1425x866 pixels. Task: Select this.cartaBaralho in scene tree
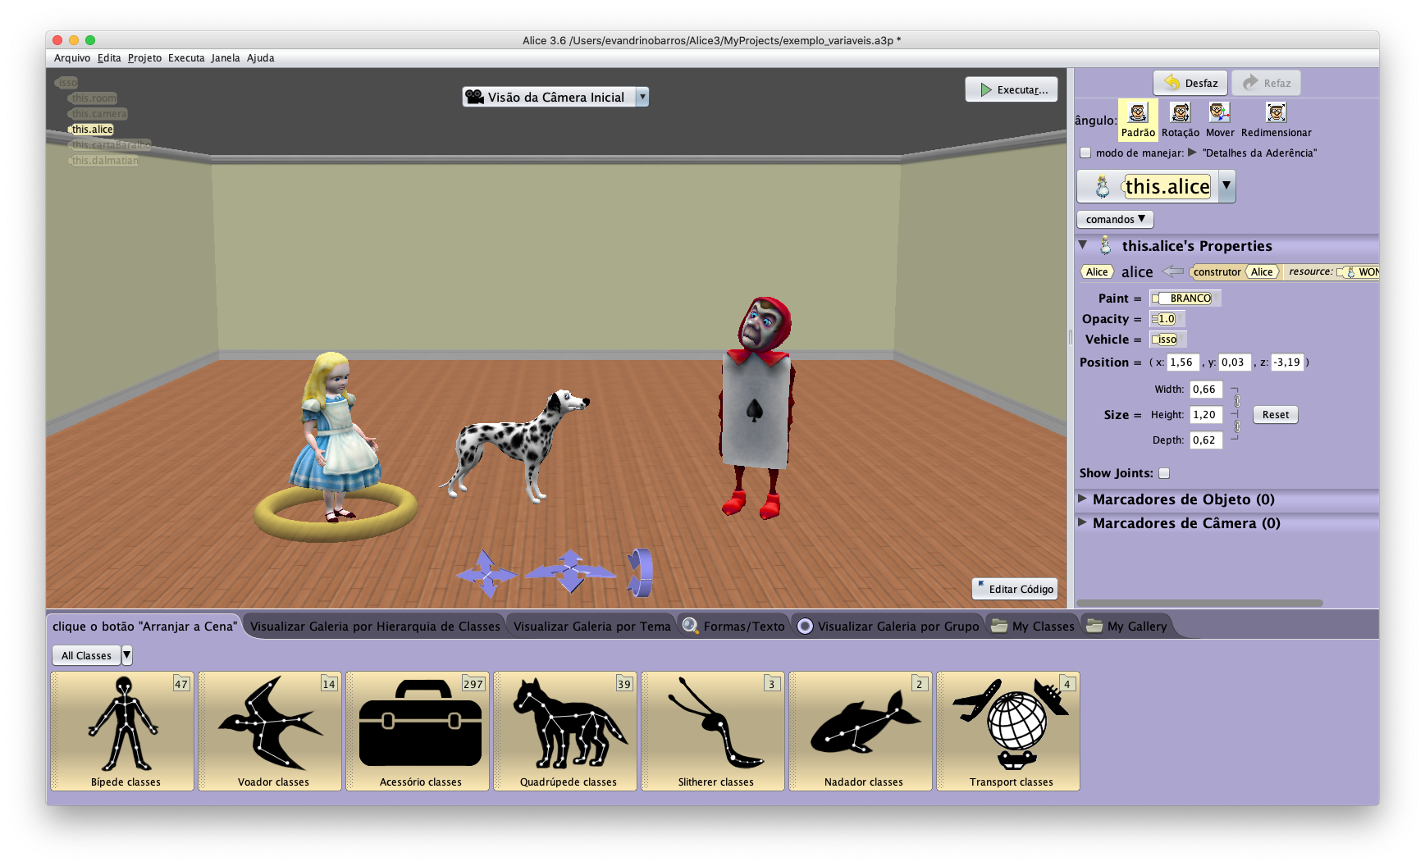click(111, 145)
